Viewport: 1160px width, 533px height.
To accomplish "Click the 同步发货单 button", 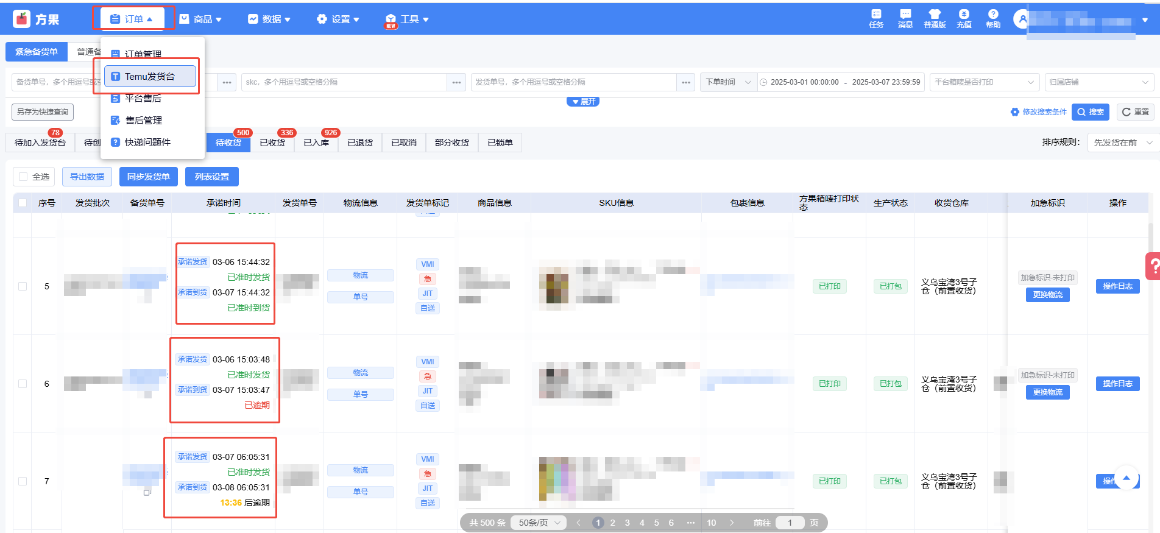I will [x=148, y=177].
